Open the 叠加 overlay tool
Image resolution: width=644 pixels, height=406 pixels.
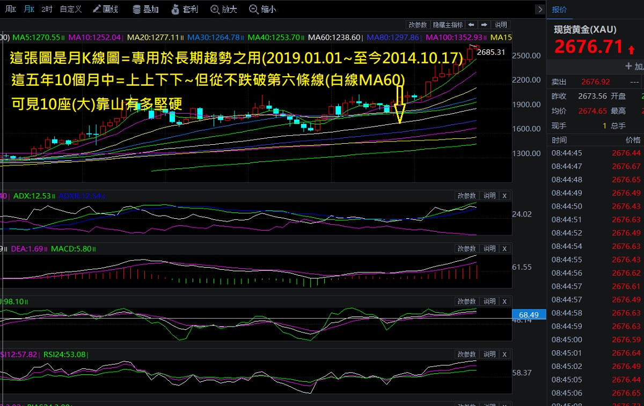(x=145, y=9)
